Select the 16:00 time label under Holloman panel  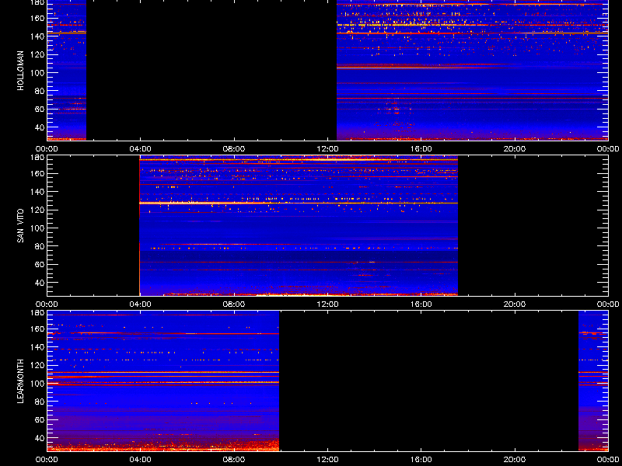[421, 149]
